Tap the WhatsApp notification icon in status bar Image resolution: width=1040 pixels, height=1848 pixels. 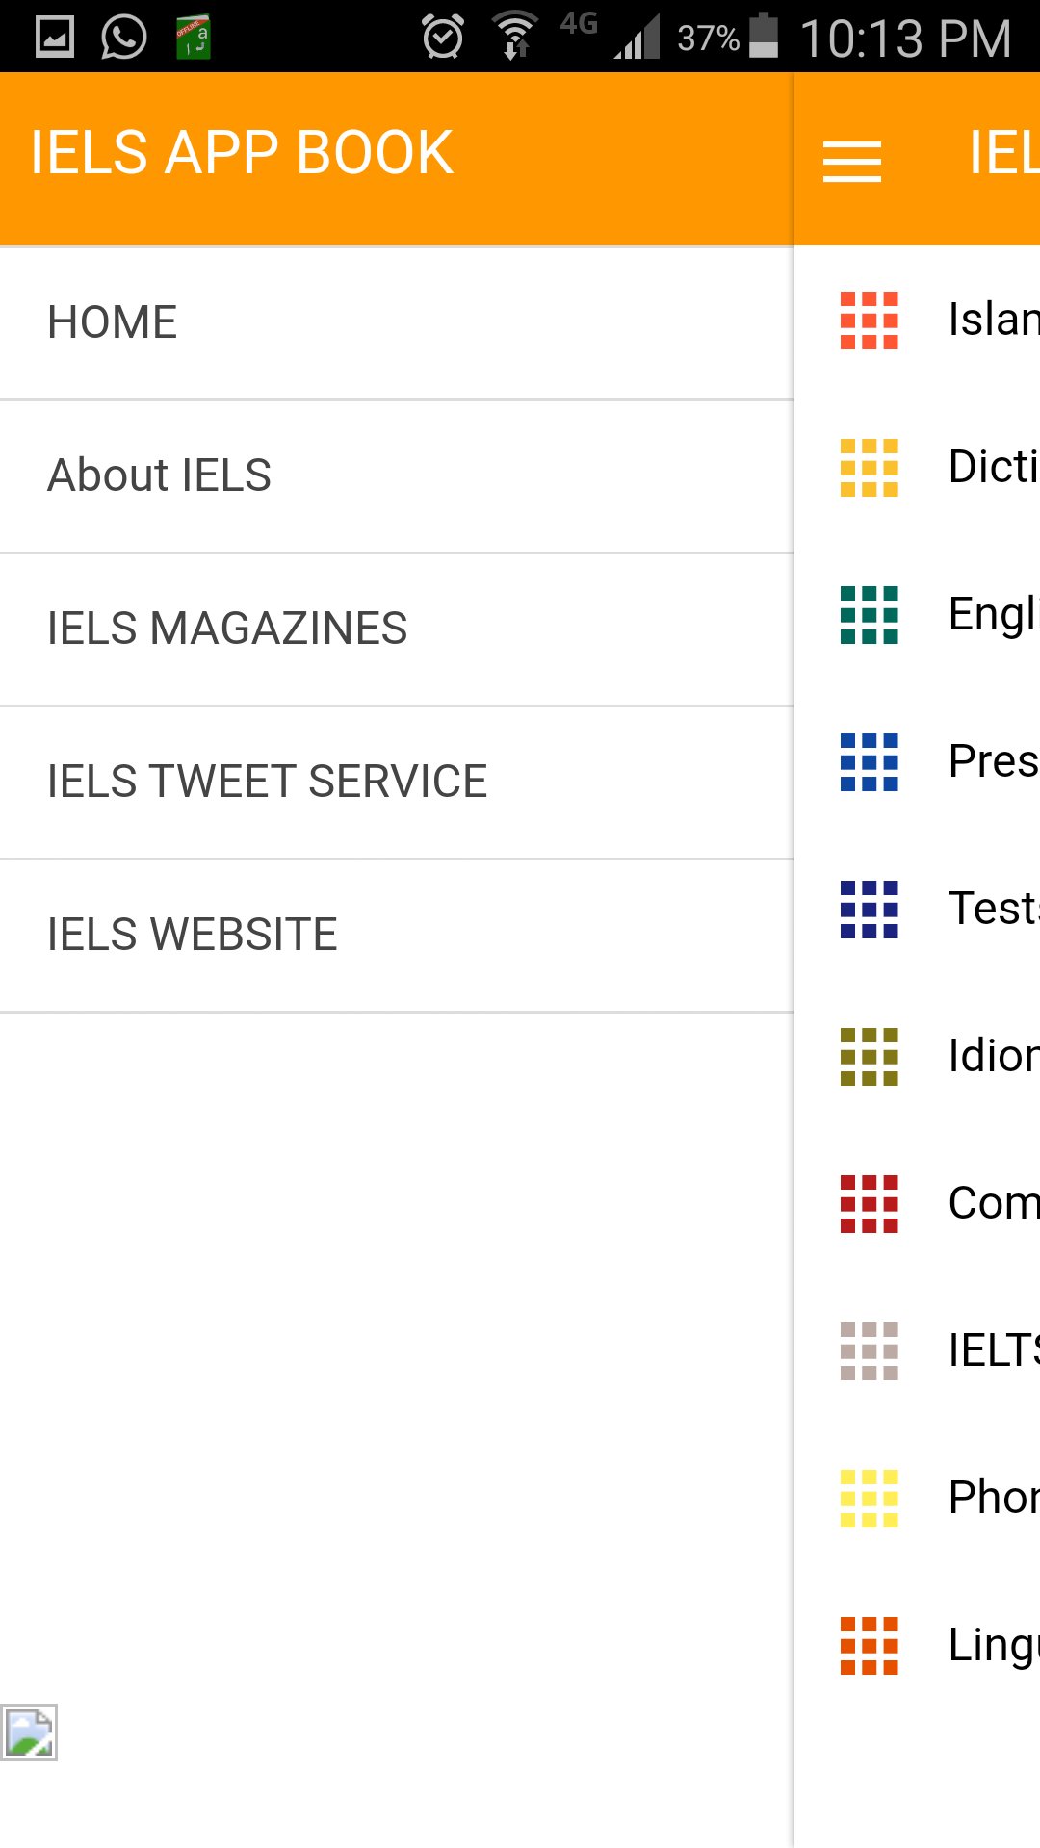[x=124, y=38]
